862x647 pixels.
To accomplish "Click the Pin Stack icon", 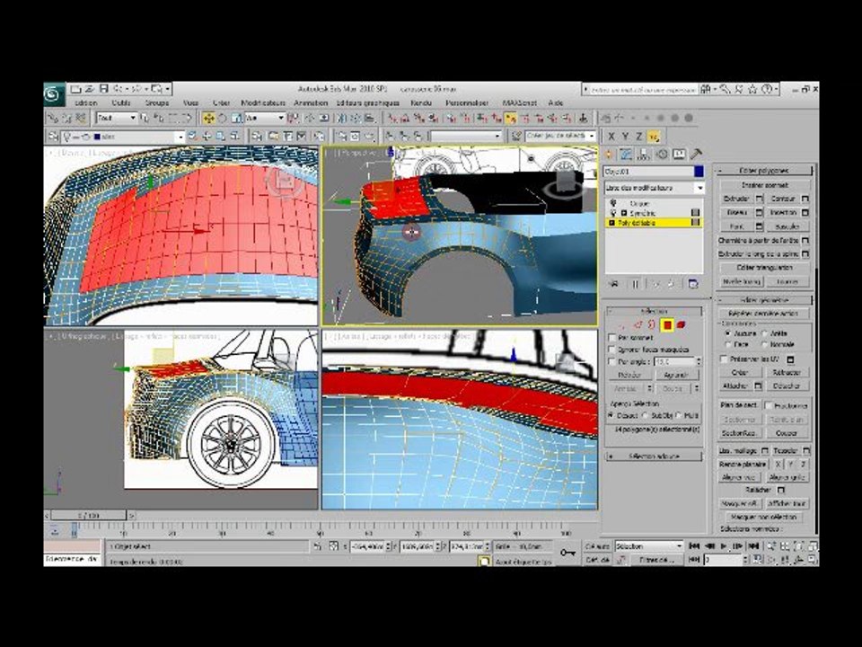I will tap(613, 284).
